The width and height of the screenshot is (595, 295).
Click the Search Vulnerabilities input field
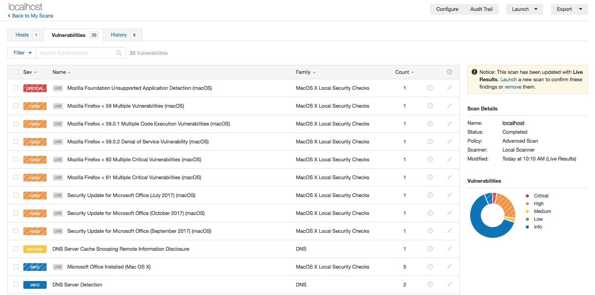(x=76, y=53)
